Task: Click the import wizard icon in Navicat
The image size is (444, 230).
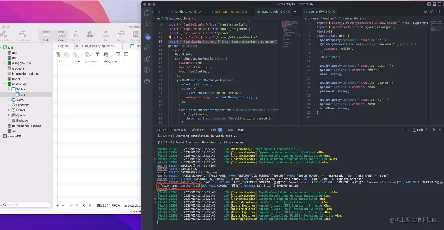Action: coord(118,54)
